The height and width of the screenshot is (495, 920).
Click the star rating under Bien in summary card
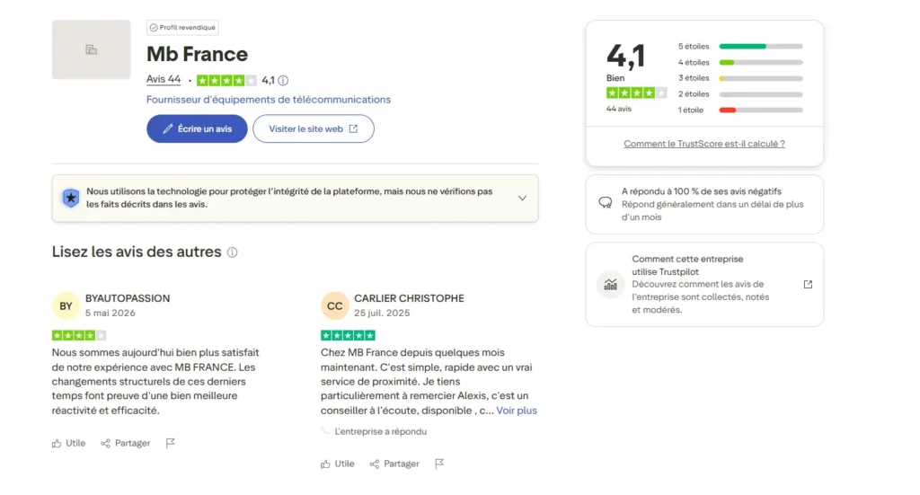tap(636, 93)
